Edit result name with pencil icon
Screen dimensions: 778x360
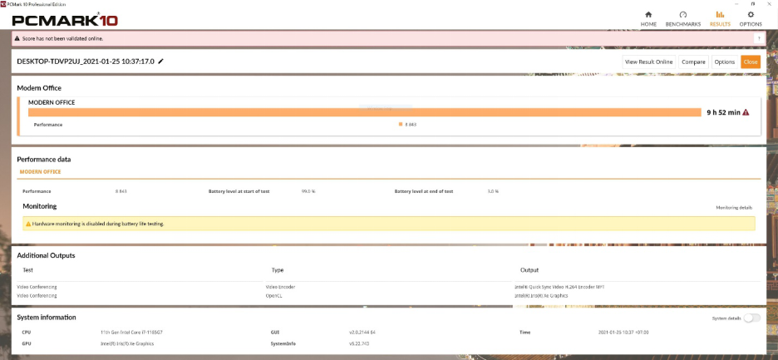tap(160, 62)
